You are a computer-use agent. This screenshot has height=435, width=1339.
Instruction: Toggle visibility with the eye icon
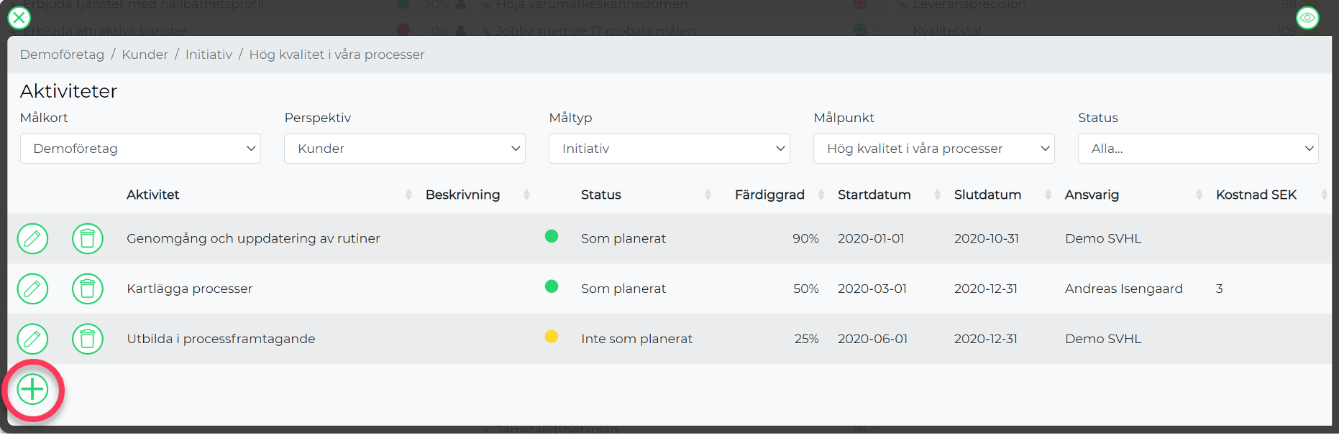(x=1307, y=17)
